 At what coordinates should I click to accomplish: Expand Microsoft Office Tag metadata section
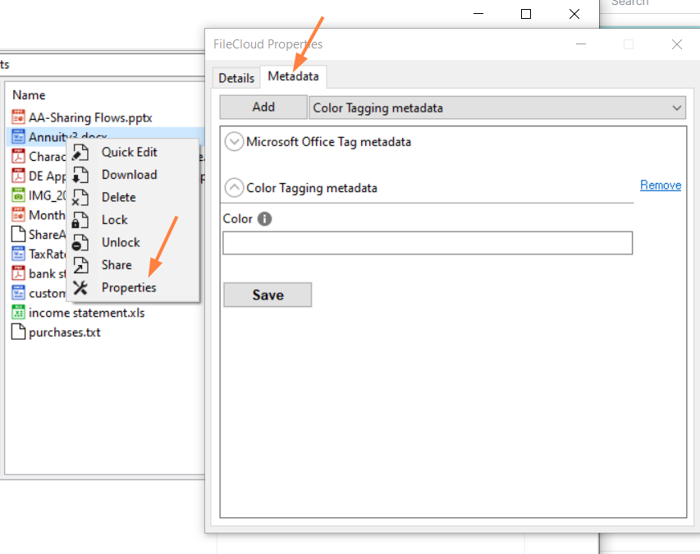(234, 142)
